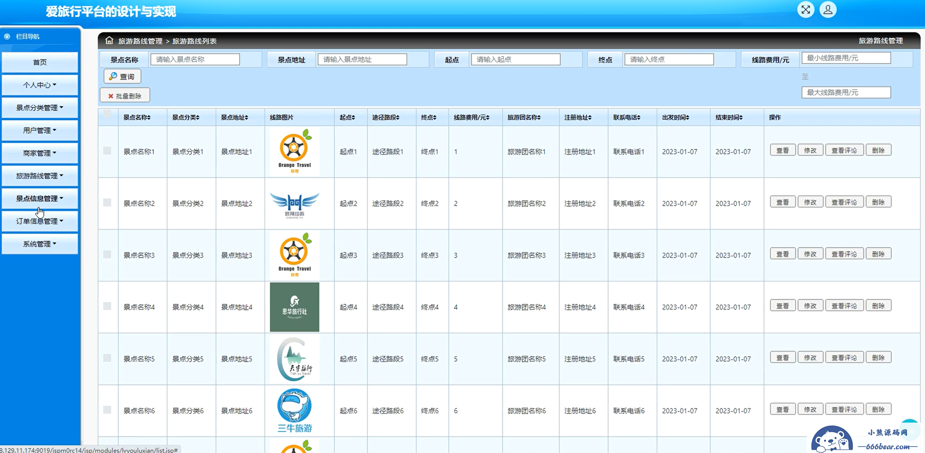Expand the 个人中心 sidebar menu
This screenshot has height=453, width=925.
pos(40,85)
